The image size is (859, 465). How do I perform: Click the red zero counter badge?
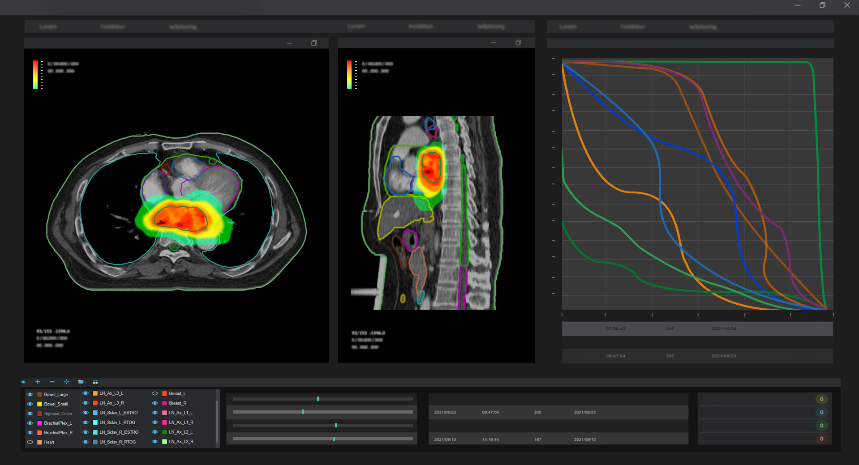coord(821,439)
